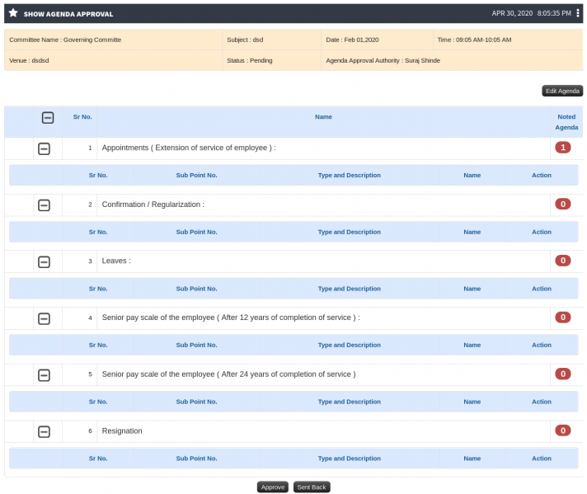Click the Sent Back button
The width and height of the screenshot is (587, 494).
(x=312, y=487)
